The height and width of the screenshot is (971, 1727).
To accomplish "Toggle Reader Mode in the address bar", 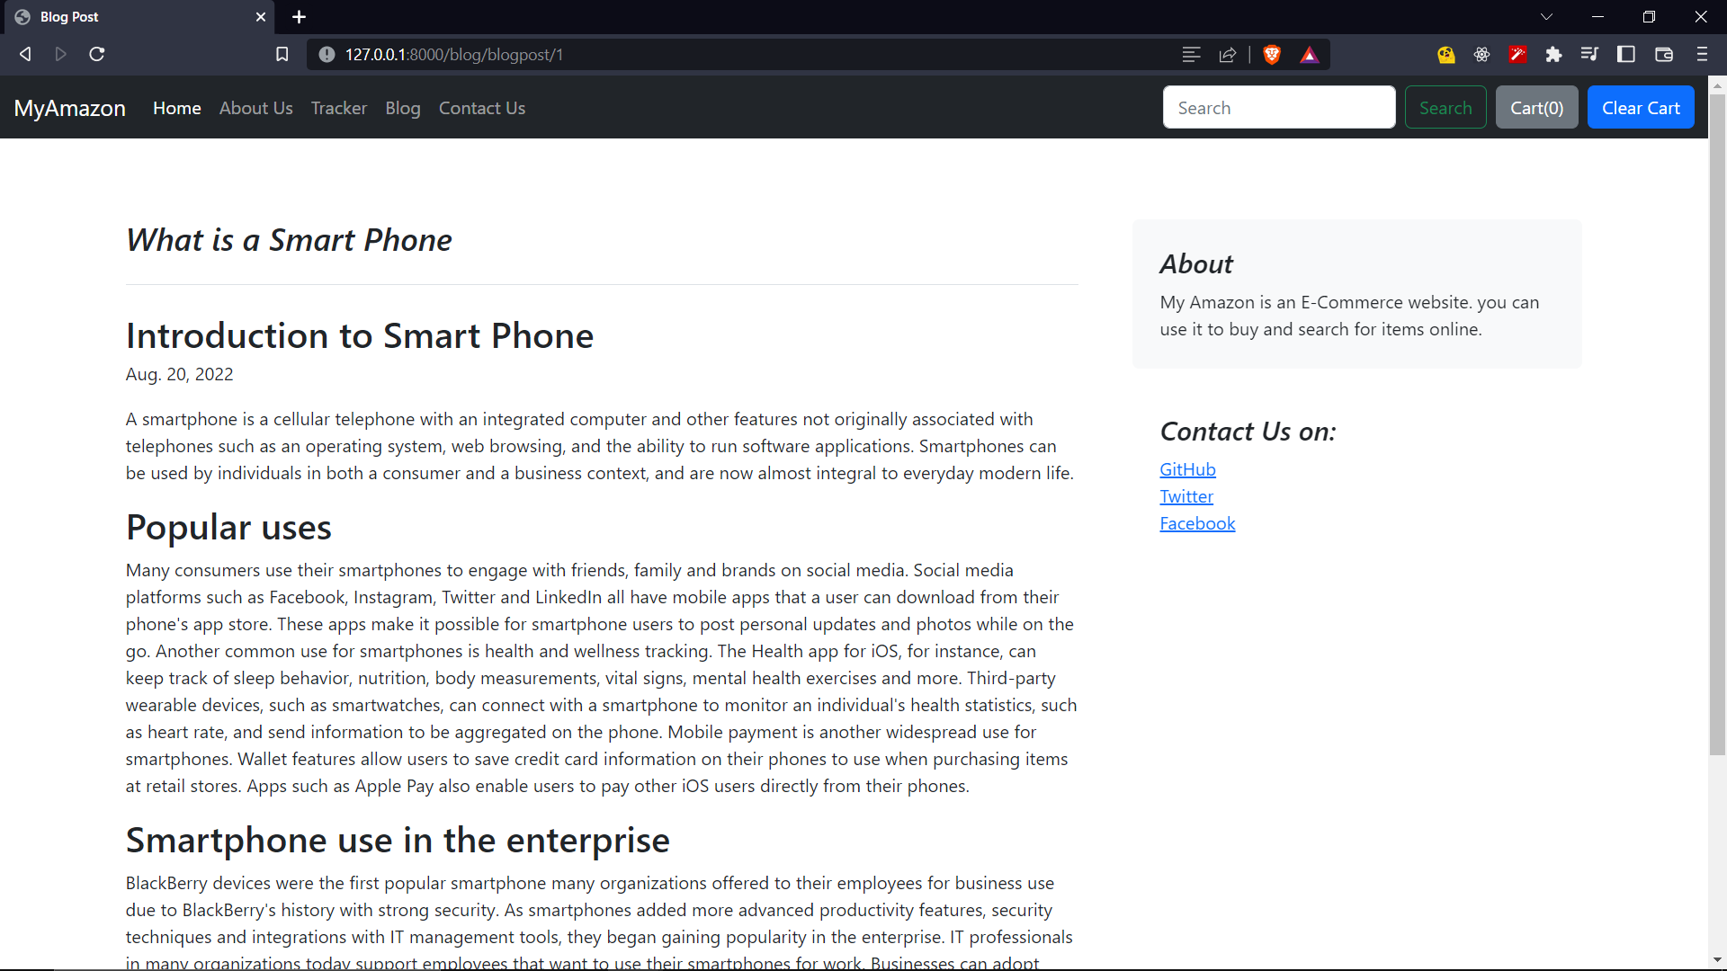I will [1191, 54].
